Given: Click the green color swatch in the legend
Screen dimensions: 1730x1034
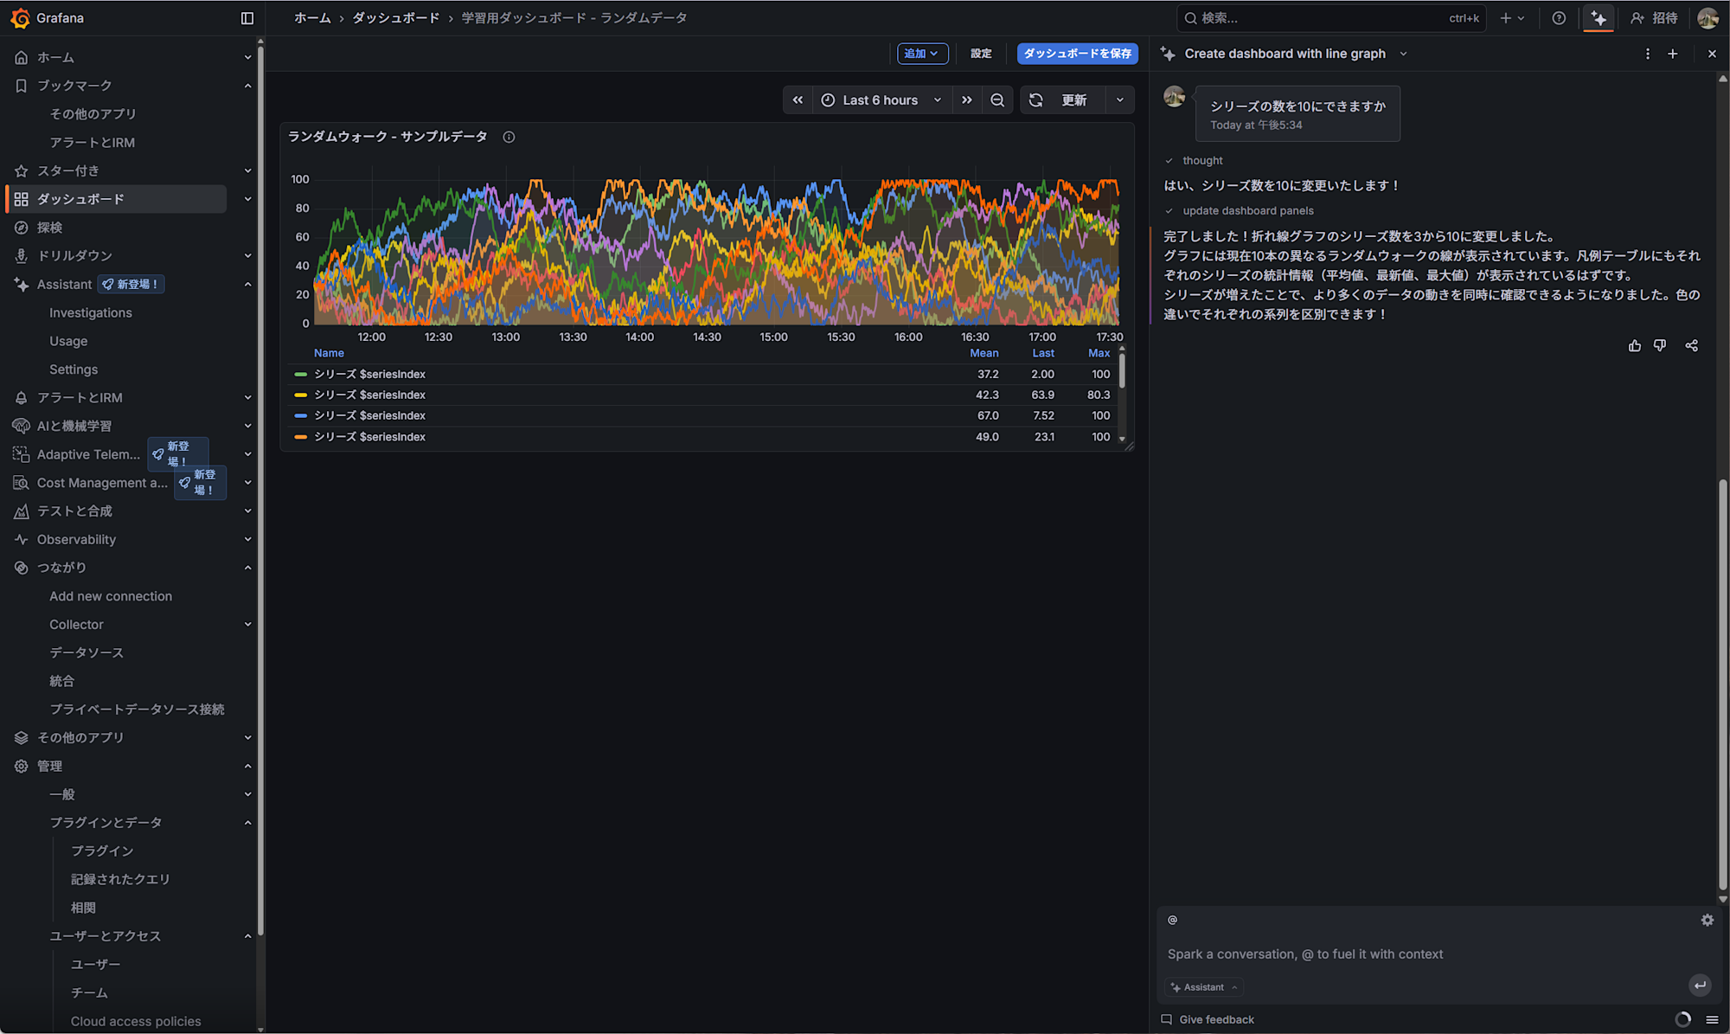Looking at the screenshot, I should [x=300, y=374].
